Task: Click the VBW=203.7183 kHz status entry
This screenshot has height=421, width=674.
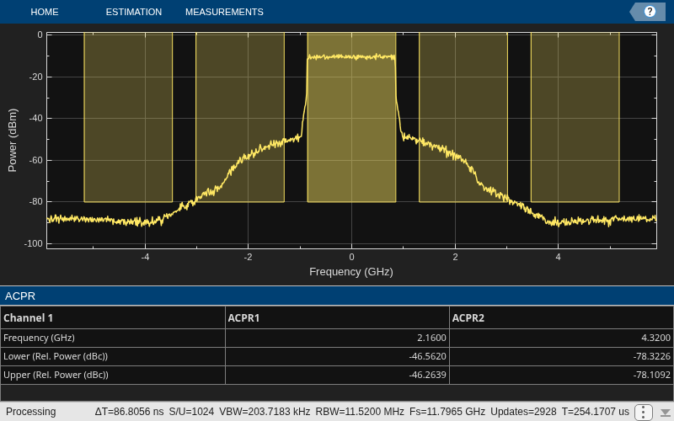Action: click(x=265, y=412)
